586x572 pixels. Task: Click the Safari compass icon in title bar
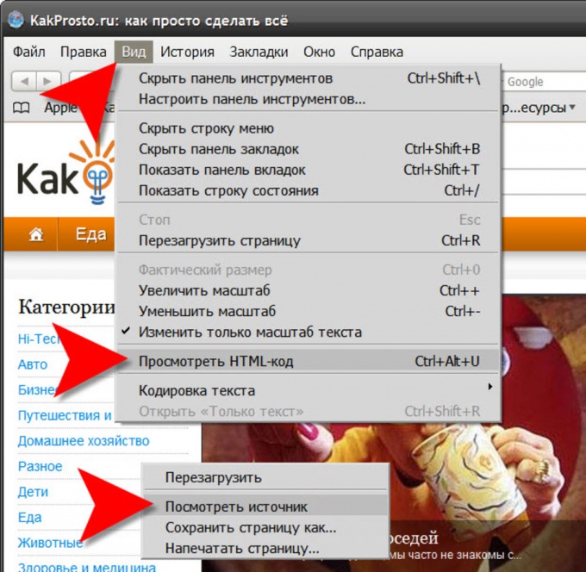tap(16, 20)
